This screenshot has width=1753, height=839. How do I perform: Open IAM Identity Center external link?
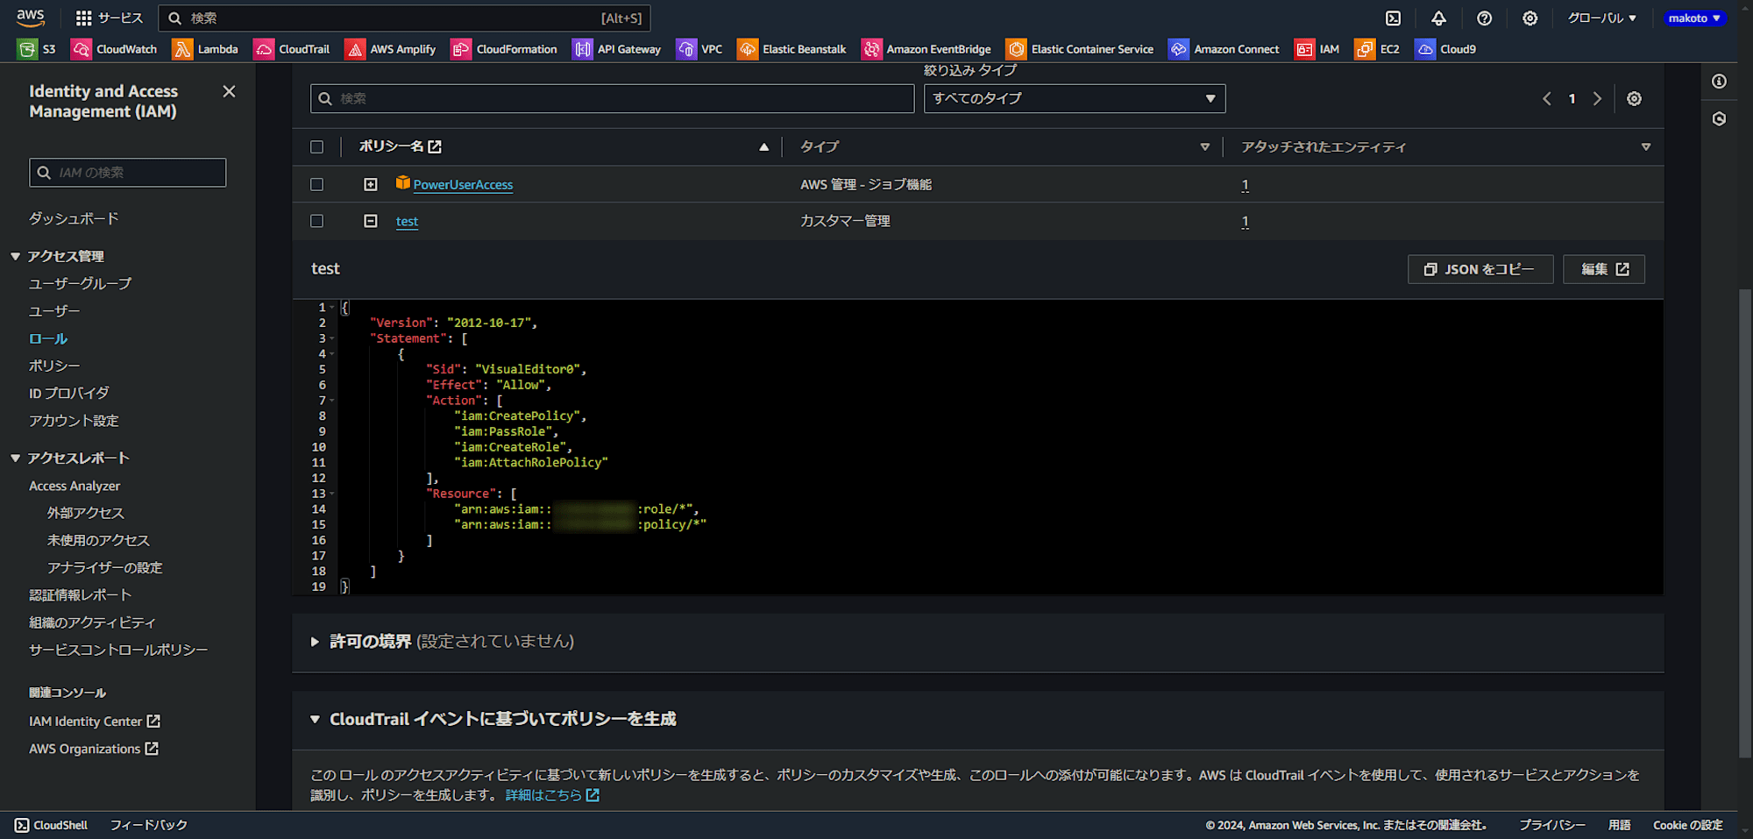tap(95, 722)
